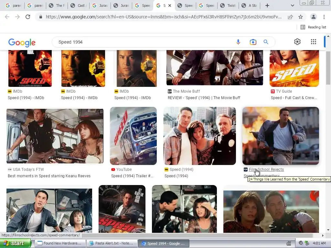This screenshot has height=248, width=331.
Task: Open the TV Guide Speed logo image
Action: coord(294,68)
